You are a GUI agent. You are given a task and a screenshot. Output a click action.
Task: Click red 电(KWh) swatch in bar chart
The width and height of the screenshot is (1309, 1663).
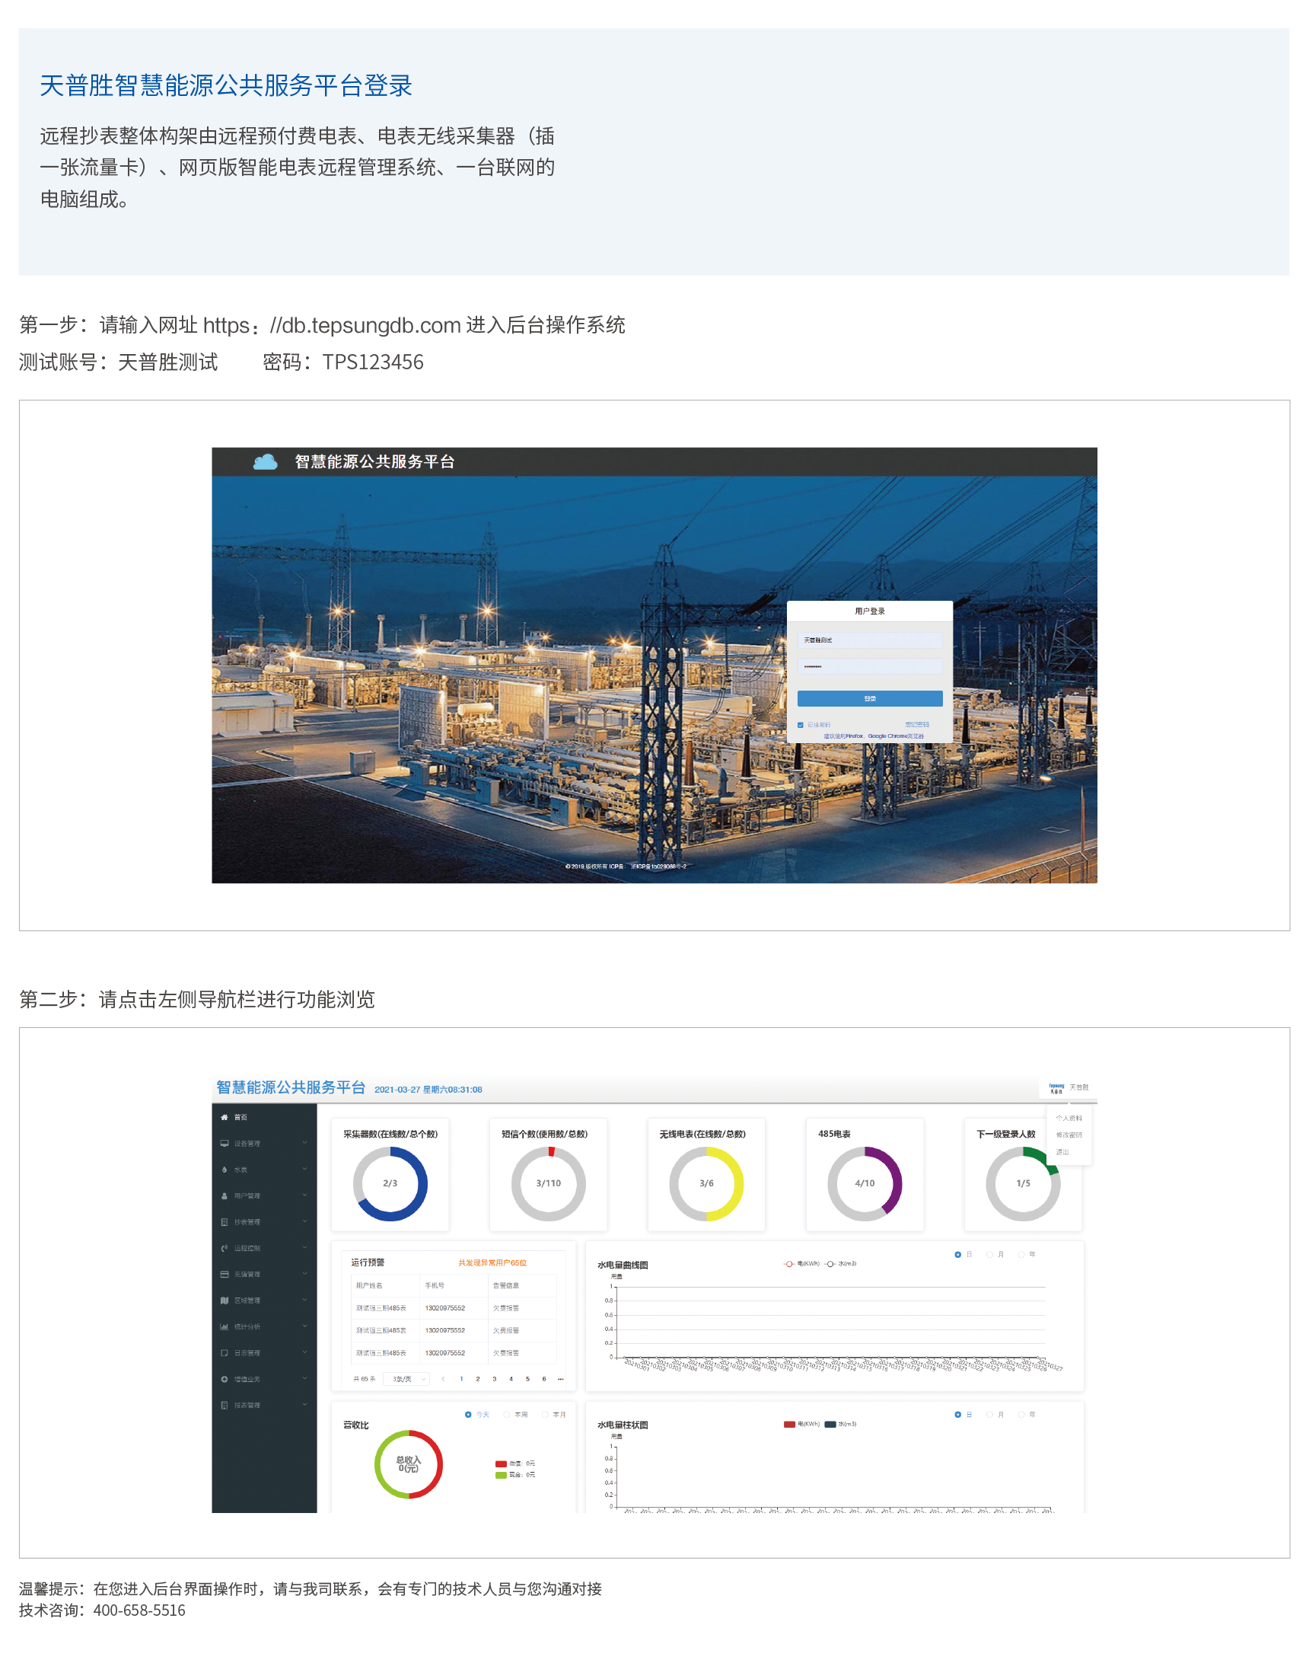click(789, 1424)
